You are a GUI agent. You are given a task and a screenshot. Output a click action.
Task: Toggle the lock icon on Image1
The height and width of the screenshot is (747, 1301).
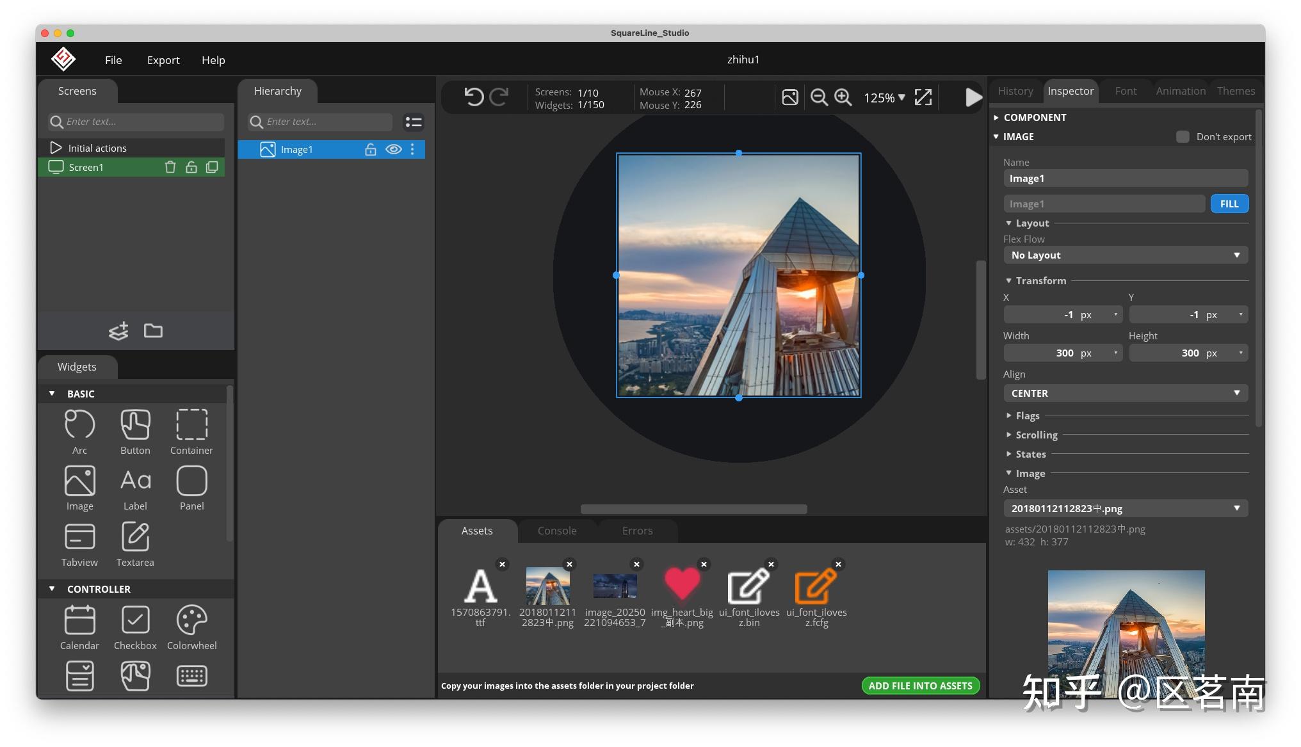[x=370, y=149]
